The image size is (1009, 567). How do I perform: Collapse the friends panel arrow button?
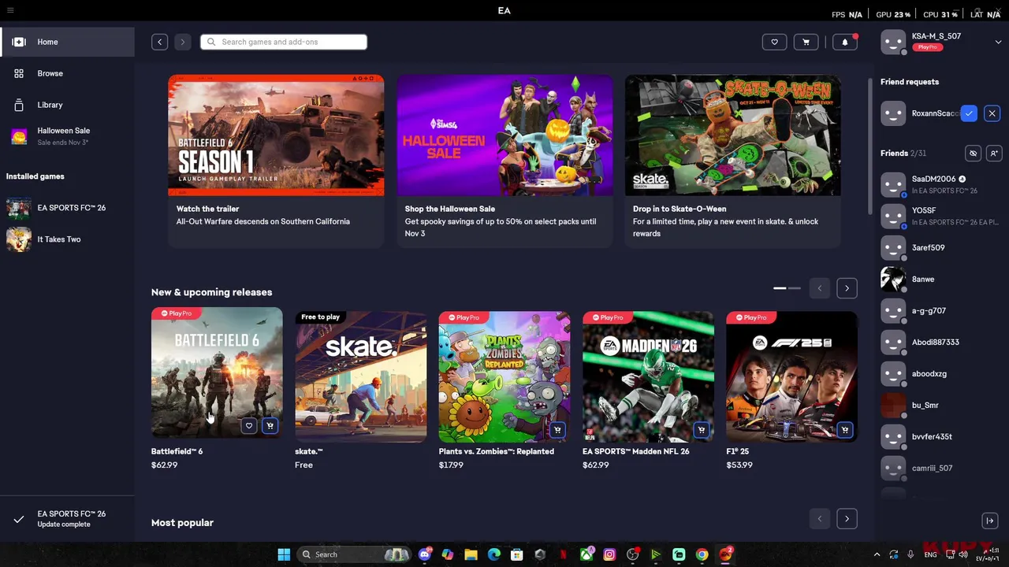click(990, 521)
